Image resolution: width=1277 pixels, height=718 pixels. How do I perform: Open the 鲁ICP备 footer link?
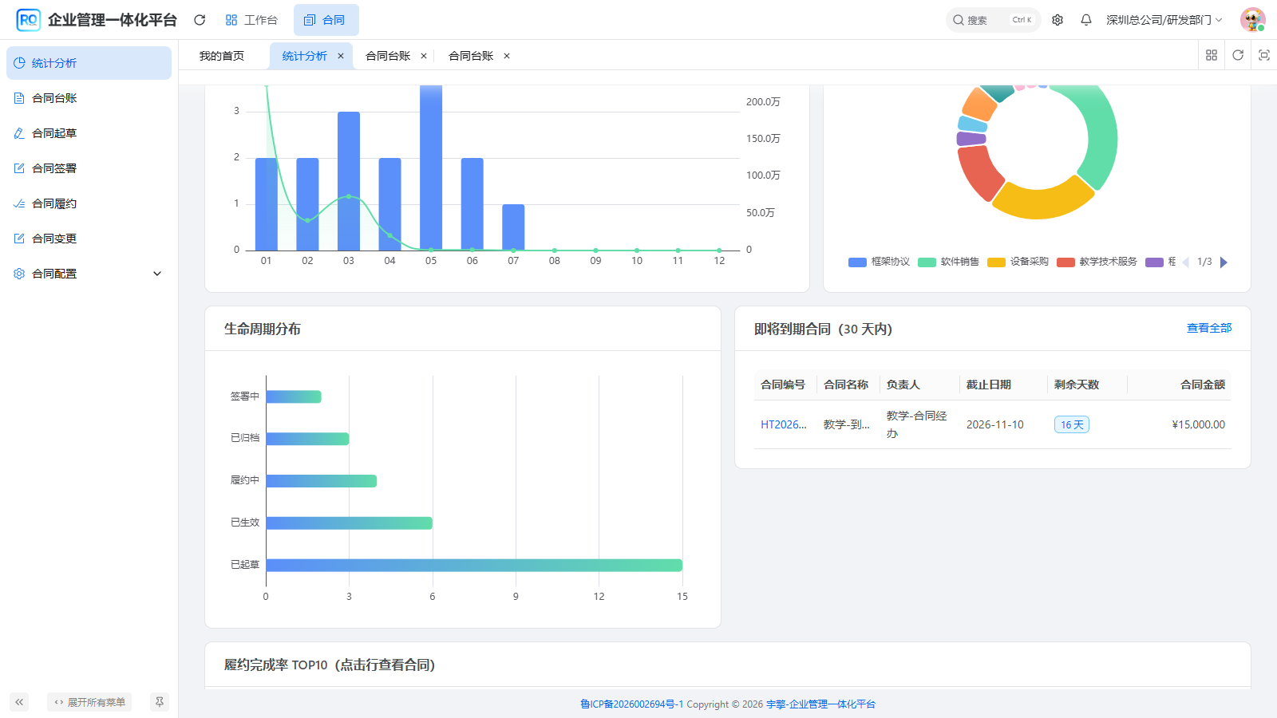click(x=631, y=704)
